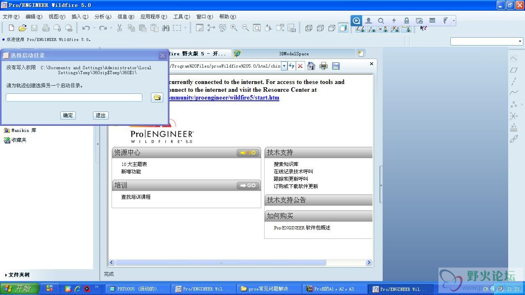Open the 分析(A) menu
Image resolution: width=525 pixels, height=295 pixels.
tap(103, 17)
